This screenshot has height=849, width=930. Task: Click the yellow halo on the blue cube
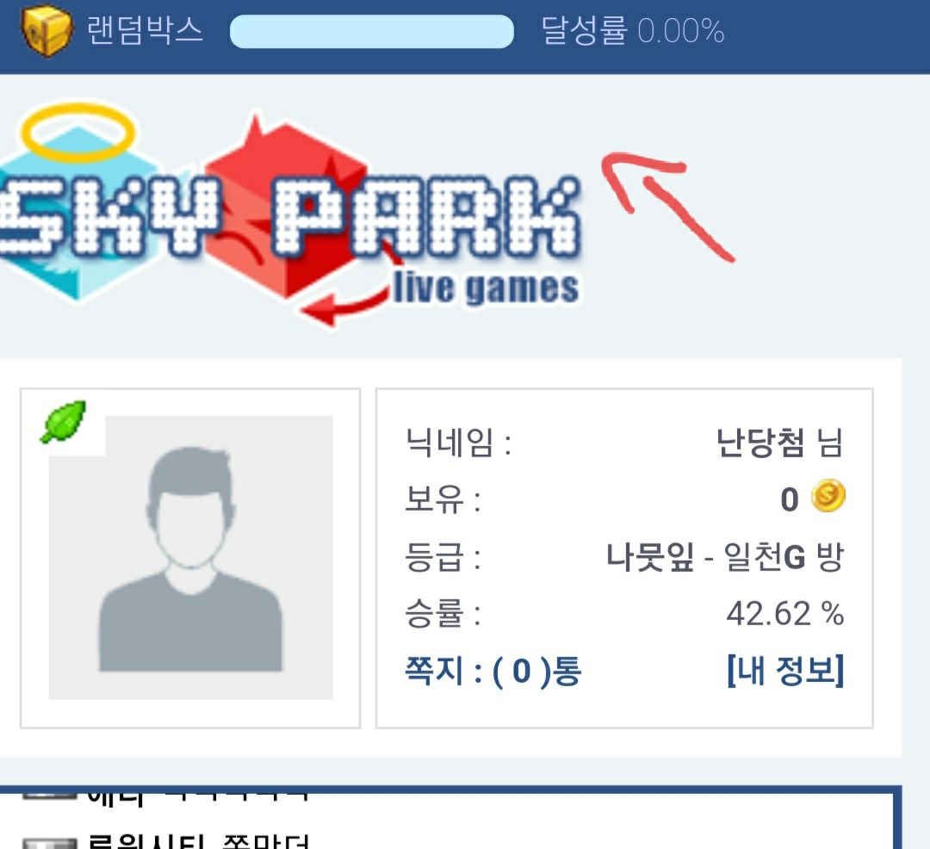(x=77, y=133)
